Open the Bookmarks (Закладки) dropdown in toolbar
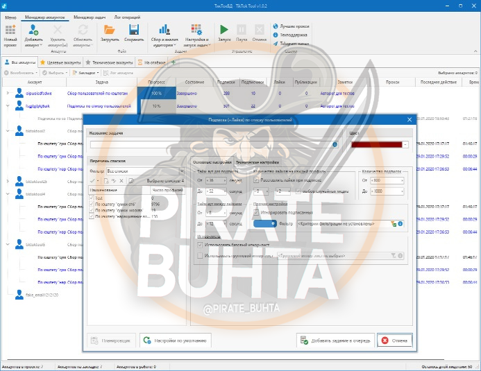Screen dimensions: 481x371 pyautogui.click(x=85, y=73)
